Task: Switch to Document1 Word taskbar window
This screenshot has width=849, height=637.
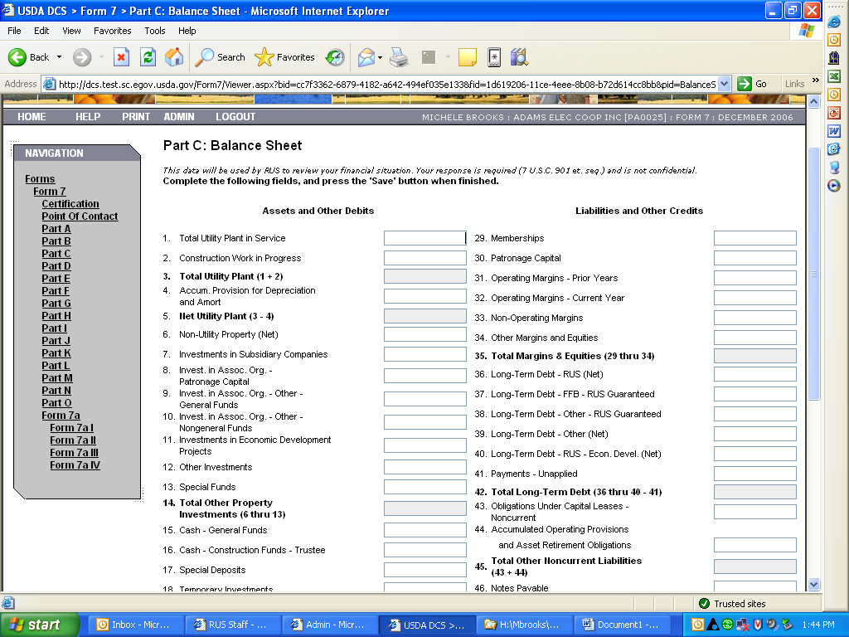Action: [620, 625]
